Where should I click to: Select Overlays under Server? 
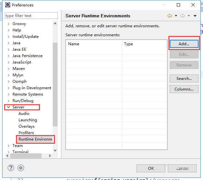coord(27,126)
